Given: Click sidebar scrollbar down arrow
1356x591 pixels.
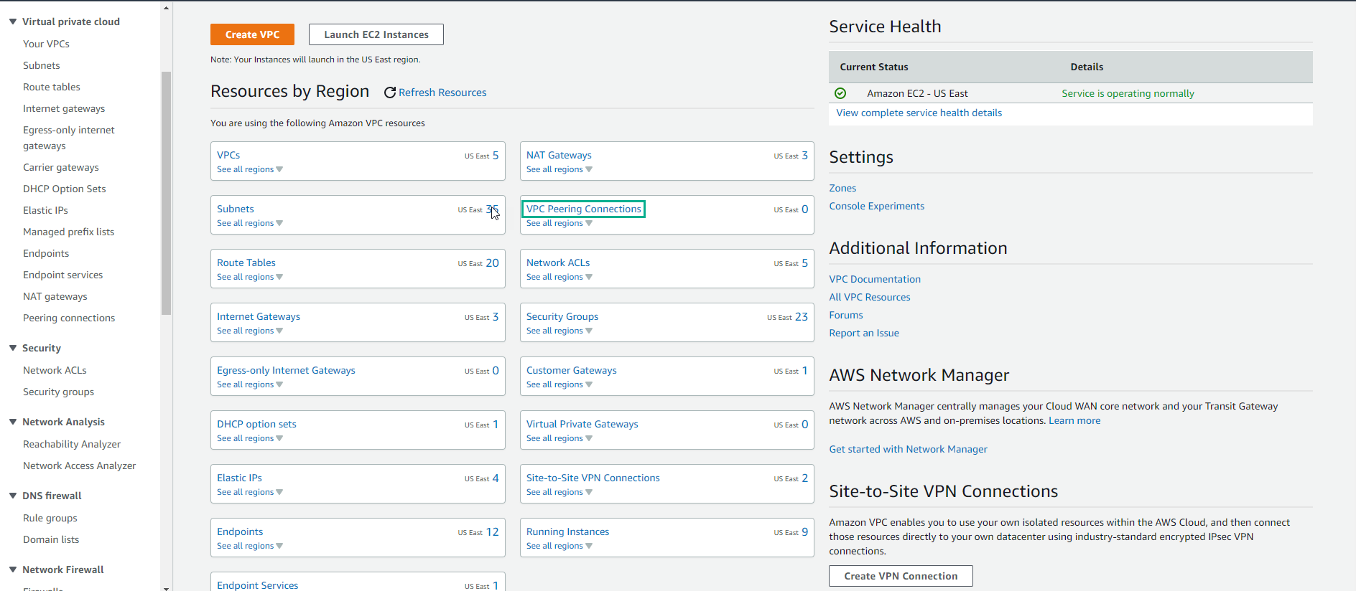Looking at the screenshot, I should coord(167,587).
